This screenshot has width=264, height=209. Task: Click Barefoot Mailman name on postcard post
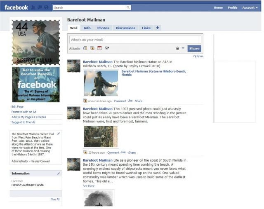pos(98,109)
